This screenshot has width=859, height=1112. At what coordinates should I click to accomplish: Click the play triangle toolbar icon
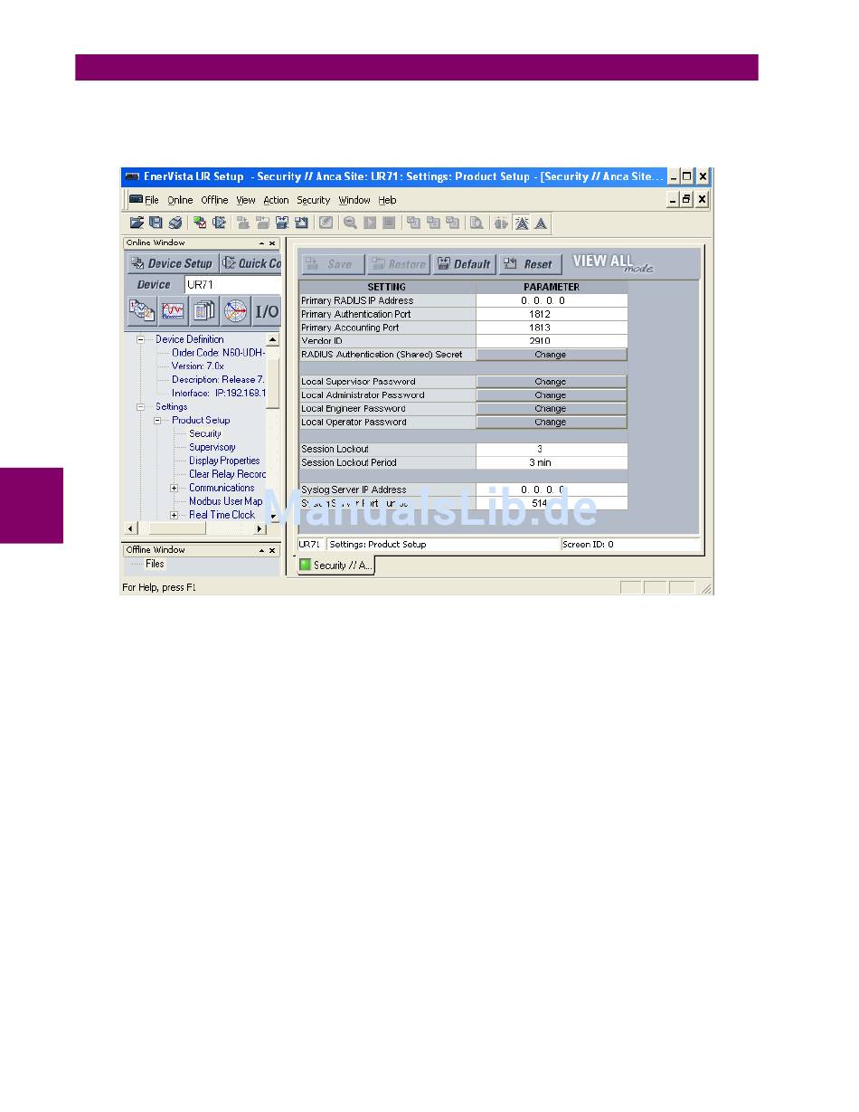(x=370, y=223)
